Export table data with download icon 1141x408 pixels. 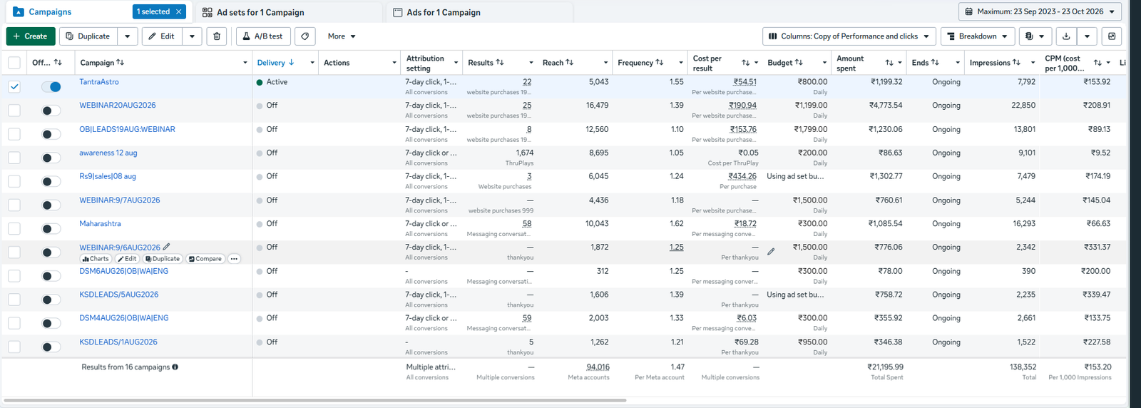point(1066,36)
